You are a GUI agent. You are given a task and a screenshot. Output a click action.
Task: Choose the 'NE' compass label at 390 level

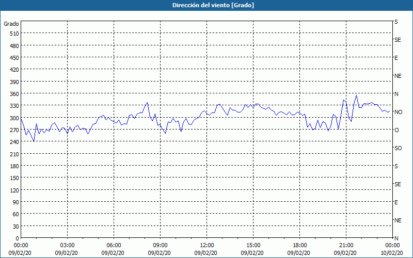point(398,76)
